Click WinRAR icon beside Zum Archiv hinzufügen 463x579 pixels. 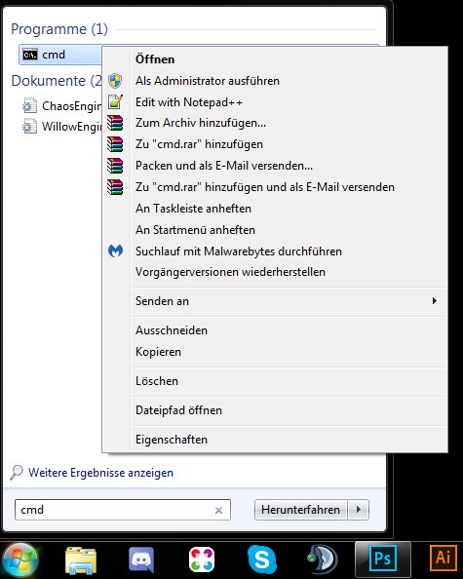tap(115, 123)
